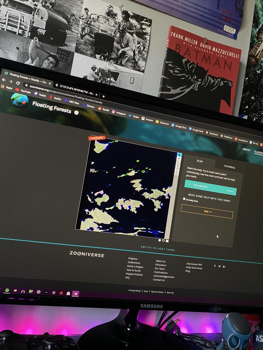Zoom out using the minus tool

pos(178,162)
